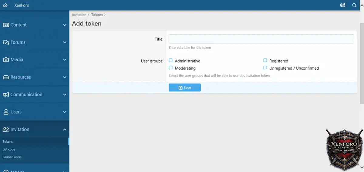The image size is (364, 172).
Task: Focus the token Title input field
Action: 261,39
